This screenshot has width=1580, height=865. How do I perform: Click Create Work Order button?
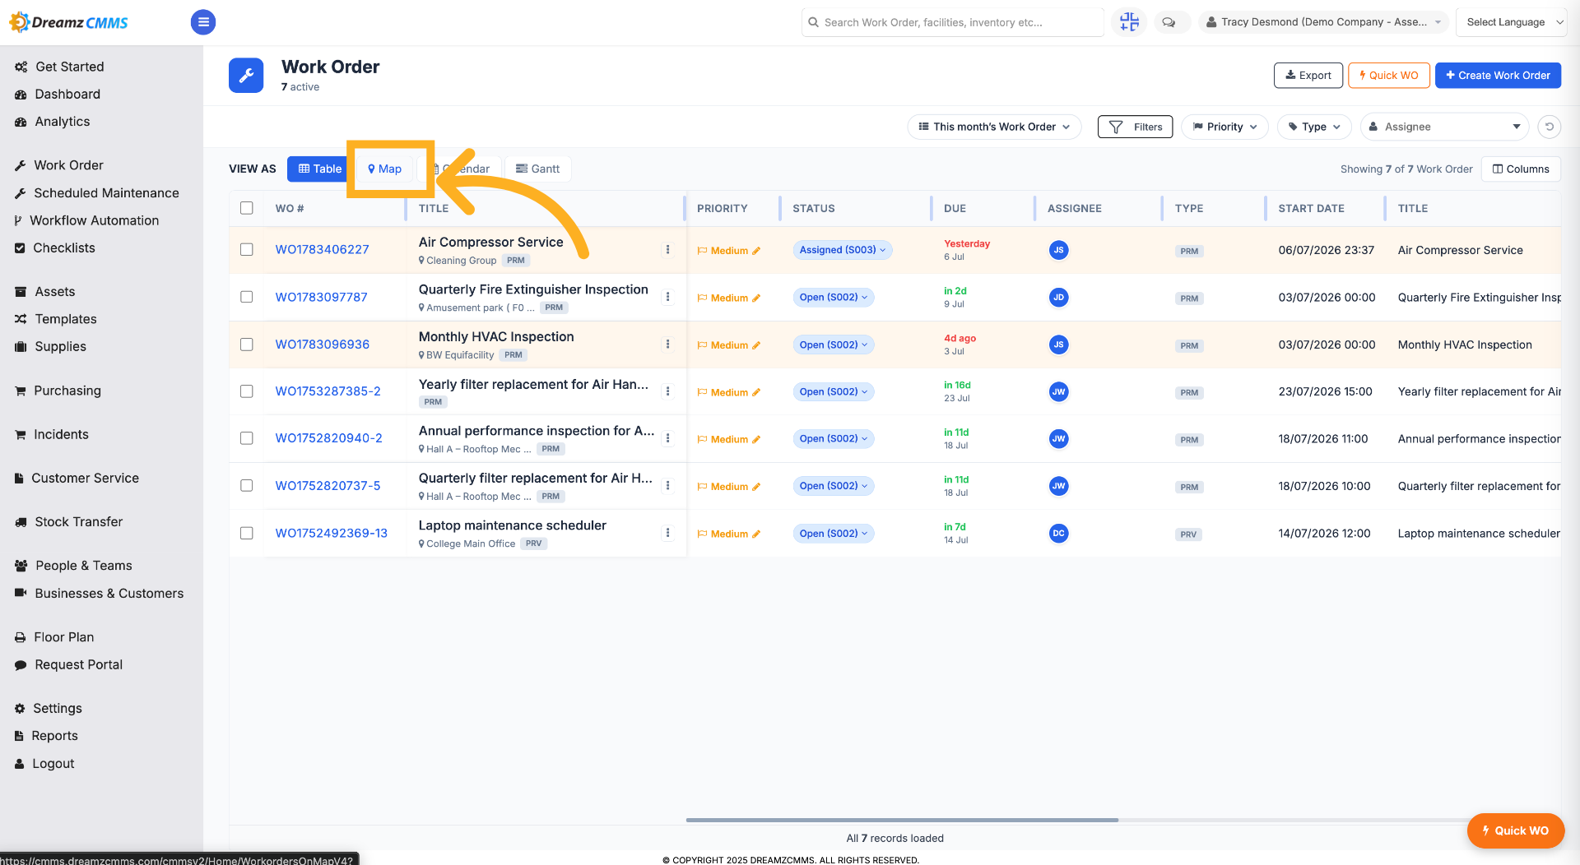pyautogui.click(x=1498, y=75)
